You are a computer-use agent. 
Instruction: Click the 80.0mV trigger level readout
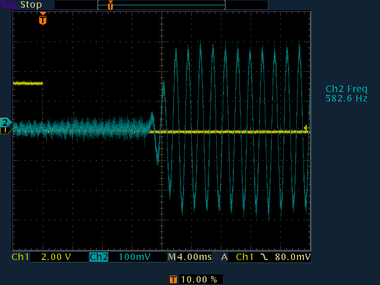[x=293, y=257]
